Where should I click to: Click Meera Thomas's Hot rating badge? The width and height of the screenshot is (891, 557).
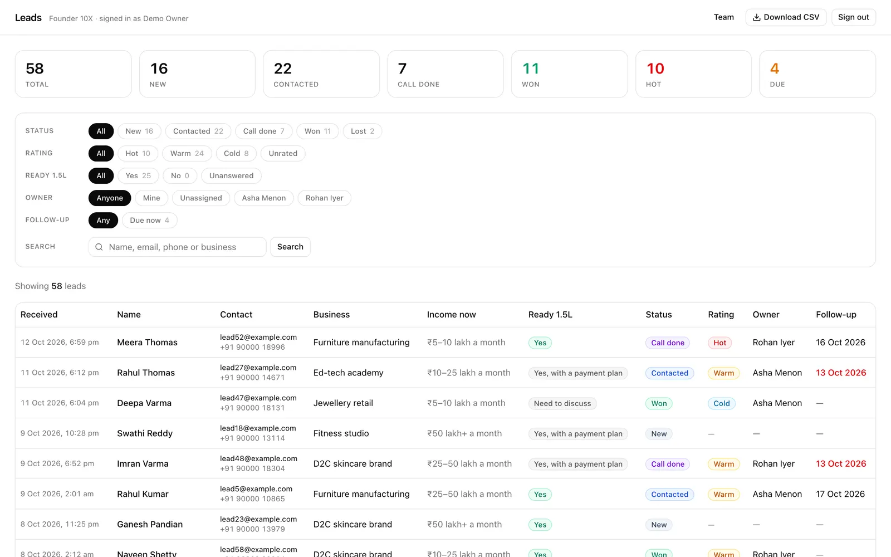[x=719, y=343]
